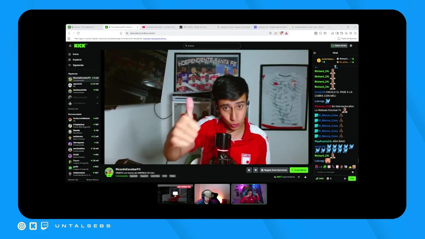This screenshot has height=239, width=425.
Task: Open the Kick hamburger menu
Action: 70,46
